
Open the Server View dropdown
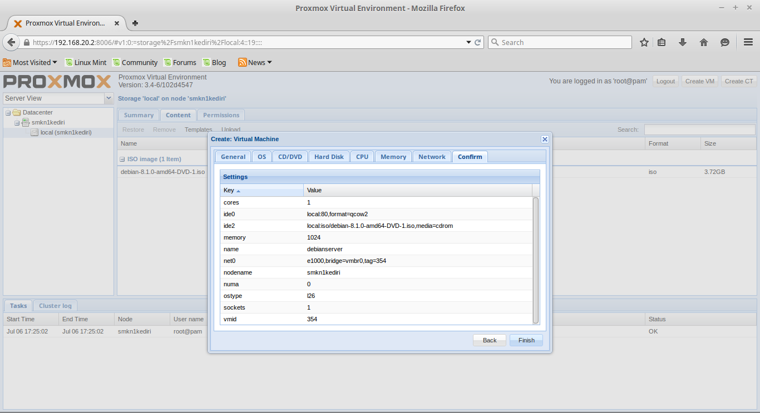109,98
